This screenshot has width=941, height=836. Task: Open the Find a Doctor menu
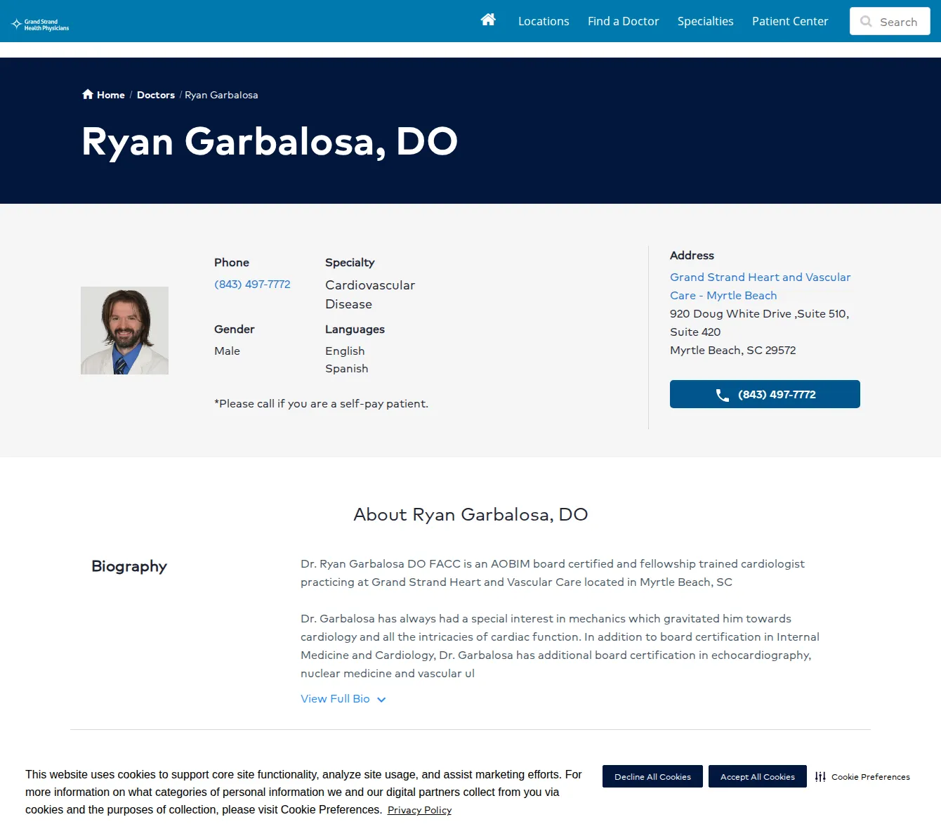coord(623,21)
